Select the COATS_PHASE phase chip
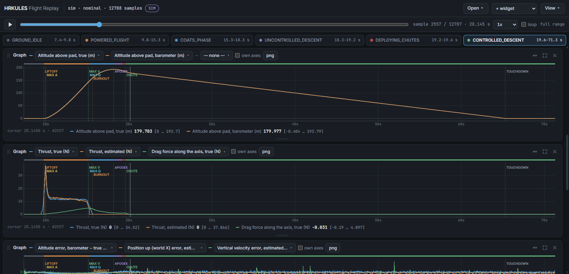 coord(212,40)
